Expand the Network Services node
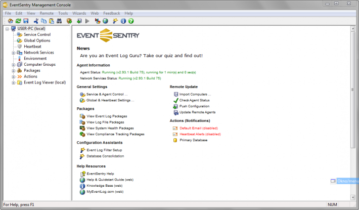 [x=14, y=53]
